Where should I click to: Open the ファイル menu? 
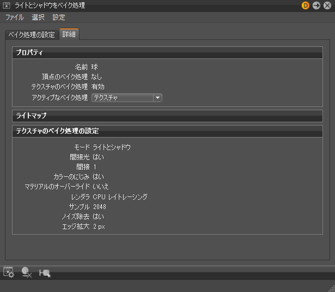(15, 17)
